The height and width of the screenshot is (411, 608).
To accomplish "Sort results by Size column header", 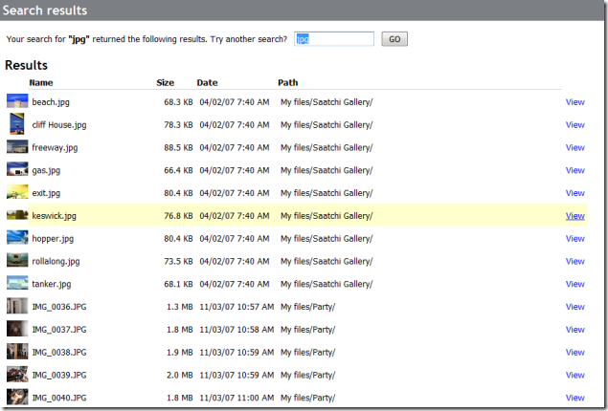I will 166,82.
